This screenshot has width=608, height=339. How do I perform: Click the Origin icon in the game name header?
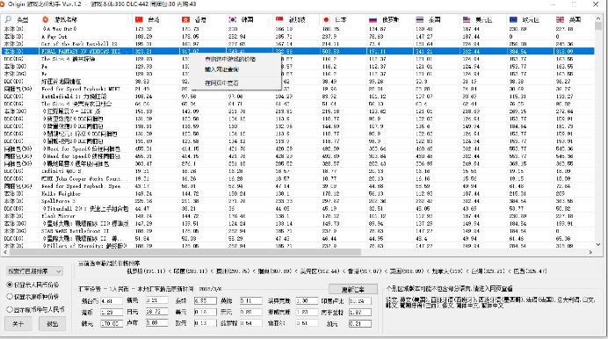coord(46,19)
